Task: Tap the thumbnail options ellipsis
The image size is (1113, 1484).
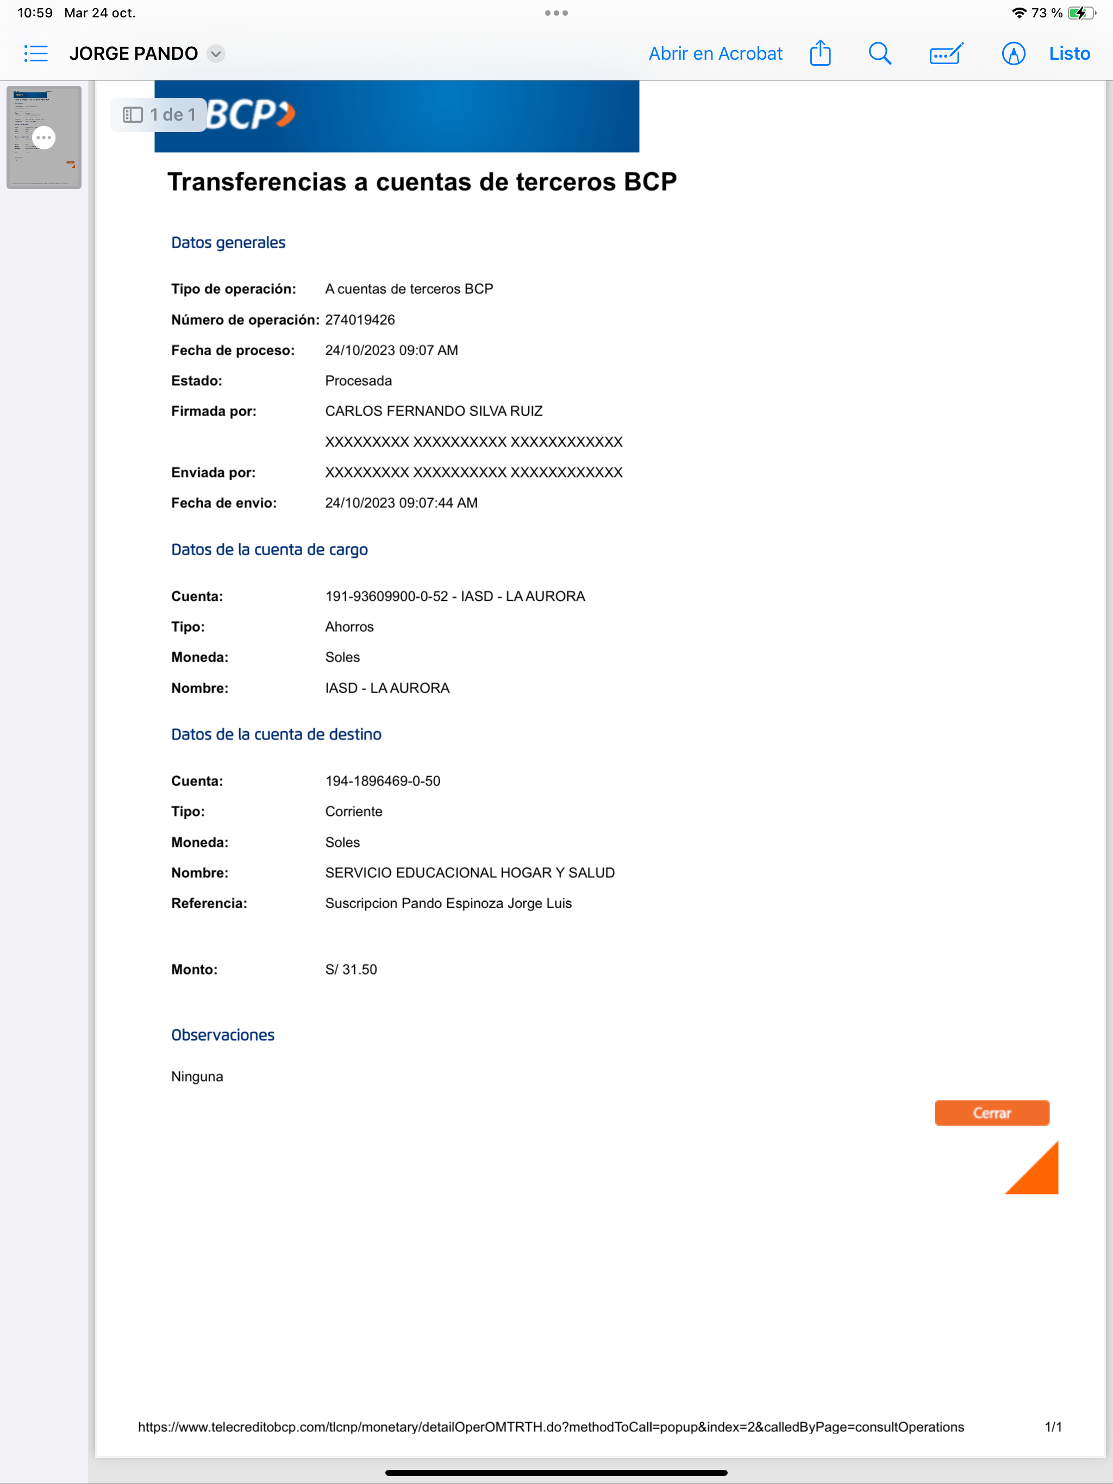Action: (x=43, y=137)
